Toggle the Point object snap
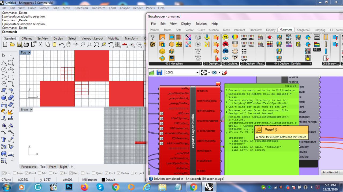343x192 pixels. [x=27, y=173]
